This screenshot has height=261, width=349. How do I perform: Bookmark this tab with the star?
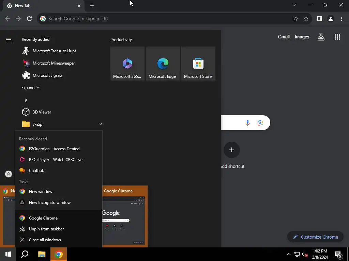(306, 19)
